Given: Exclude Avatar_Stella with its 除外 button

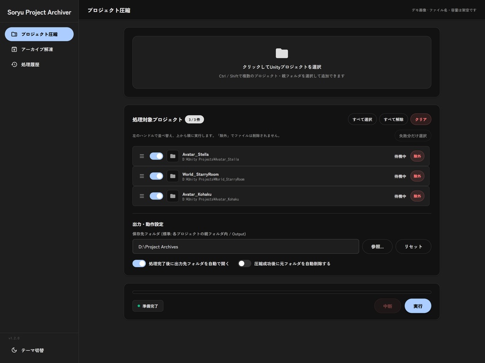Looking at the screenshot, I should click(x=417, y=156).
